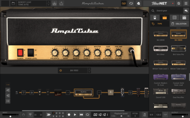
Task: Switch to the amplifiers gear tab
Action: tap(165, 18)
